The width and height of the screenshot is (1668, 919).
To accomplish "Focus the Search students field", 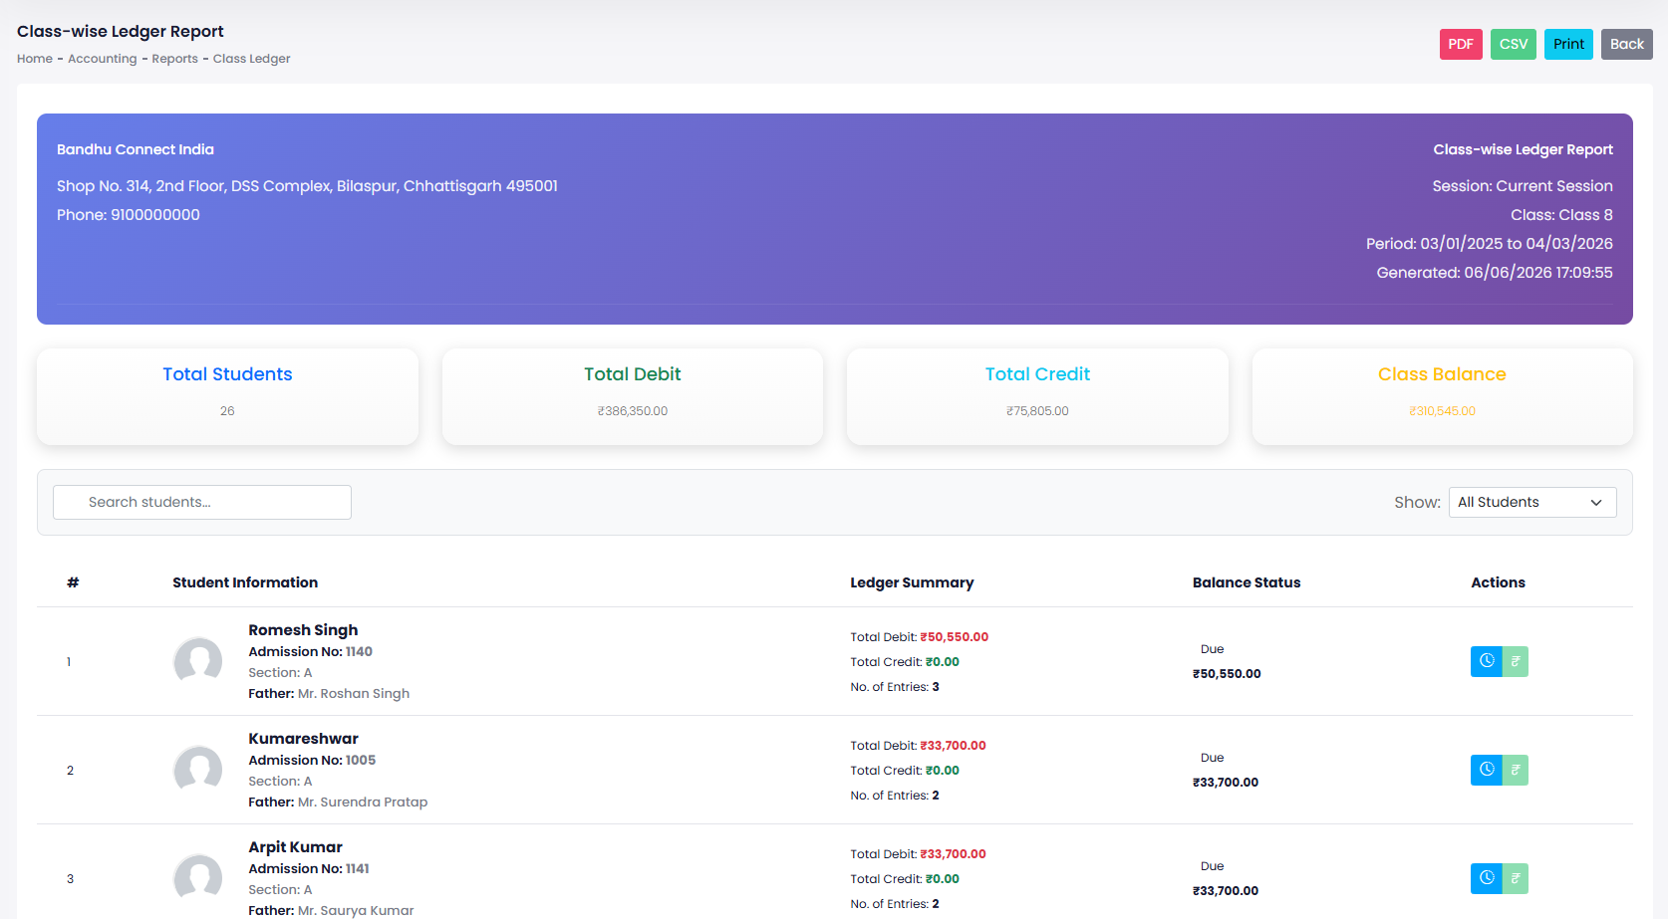I will tap(202, 502).
